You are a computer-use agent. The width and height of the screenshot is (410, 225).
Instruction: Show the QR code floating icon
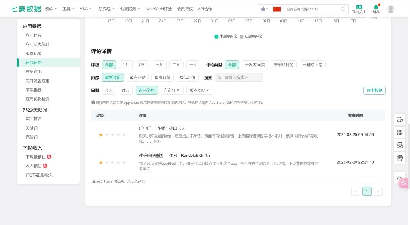[400, 133]
